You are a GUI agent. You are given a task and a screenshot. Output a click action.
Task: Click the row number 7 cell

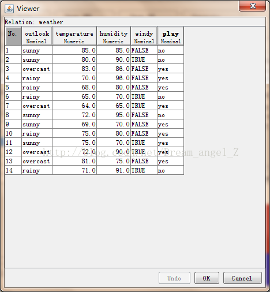click(13, 106)
